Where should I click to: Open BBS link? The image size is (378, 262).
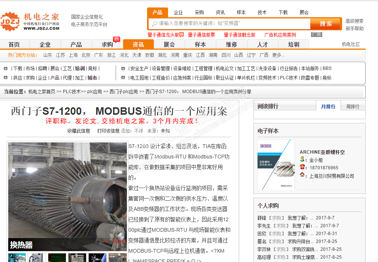[327, 69]
